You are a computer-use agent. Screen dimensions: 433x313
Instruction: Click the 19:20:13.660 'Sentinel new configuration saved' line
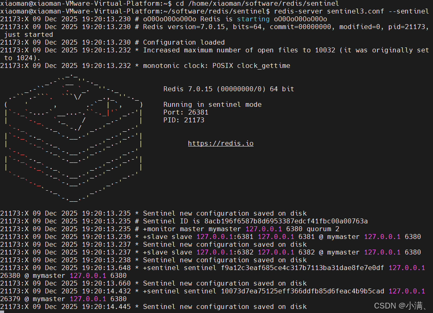(x=153, y=283)
